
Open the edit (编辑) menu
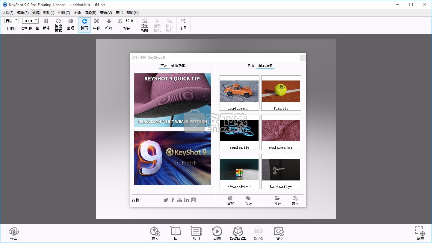point(23,13)
